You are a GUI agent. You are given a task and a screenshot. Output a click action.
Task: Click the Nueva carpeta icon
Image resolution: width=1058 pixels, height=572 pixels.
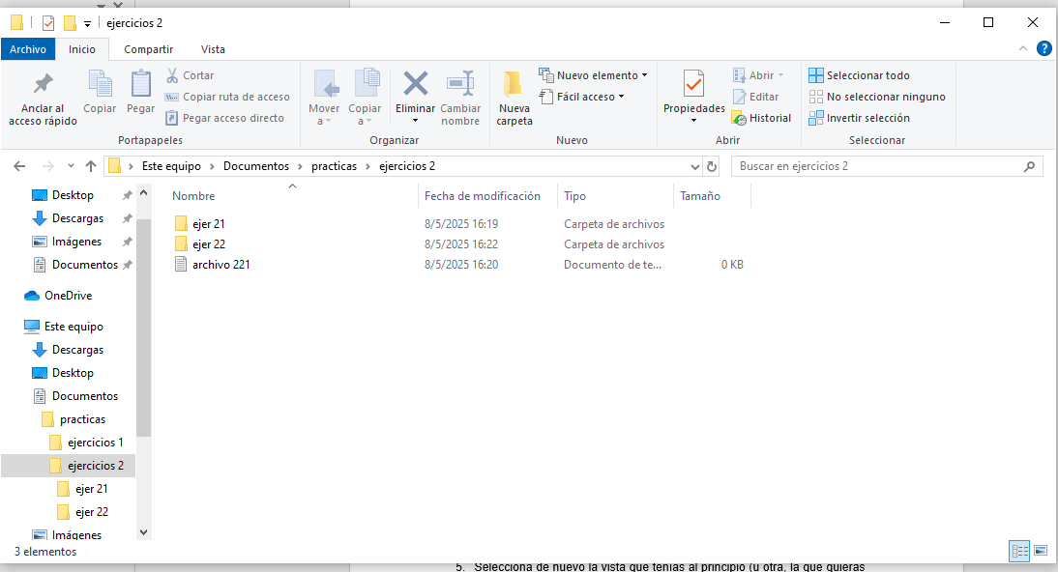tap(514, 85)
